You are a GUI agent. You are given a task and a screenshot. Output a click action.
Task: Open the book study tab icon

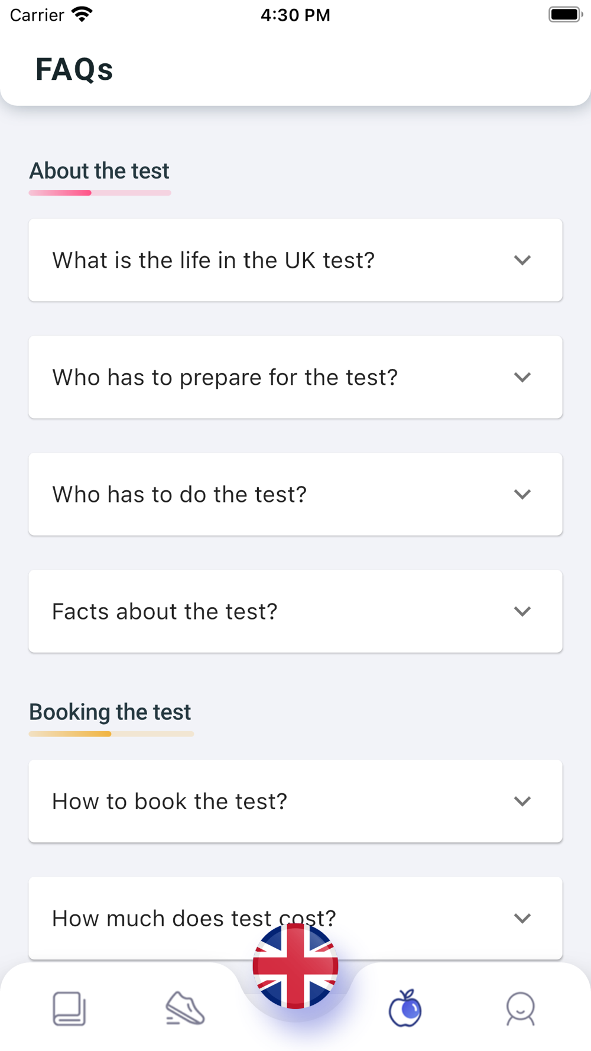[69, 1008]
